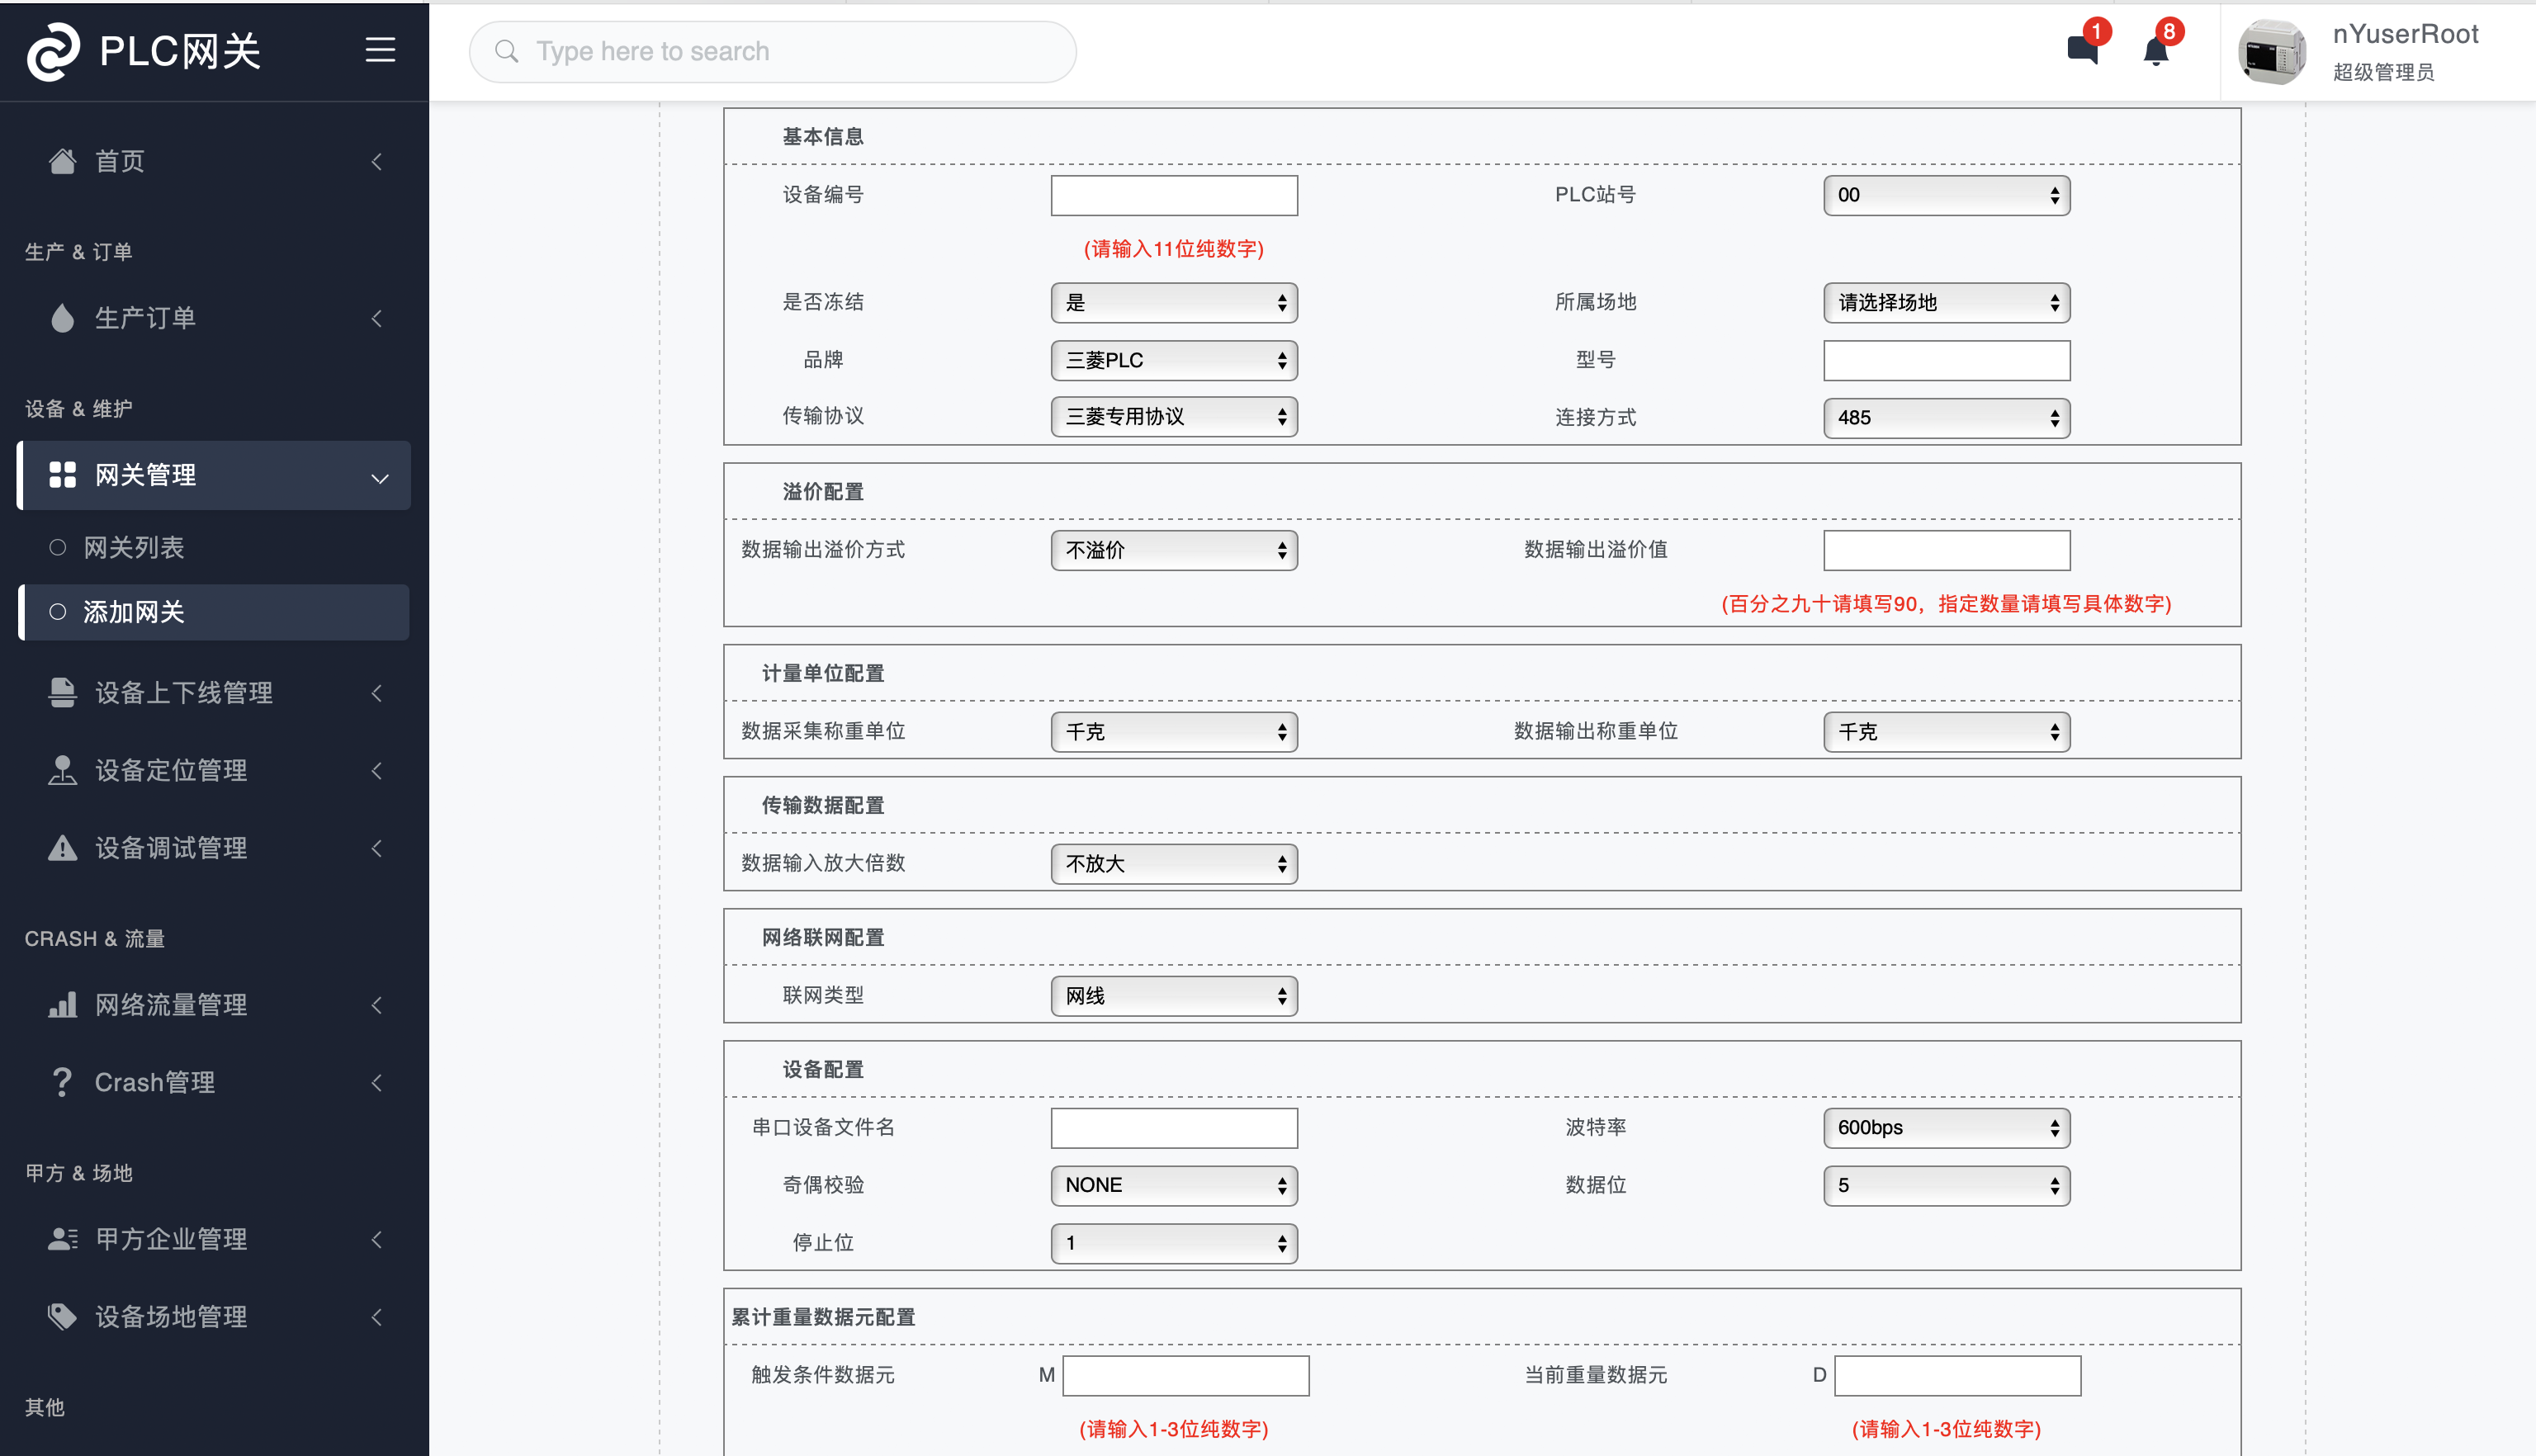Select the 品牌 三菱PLC dropdown

coord(1174,361)
